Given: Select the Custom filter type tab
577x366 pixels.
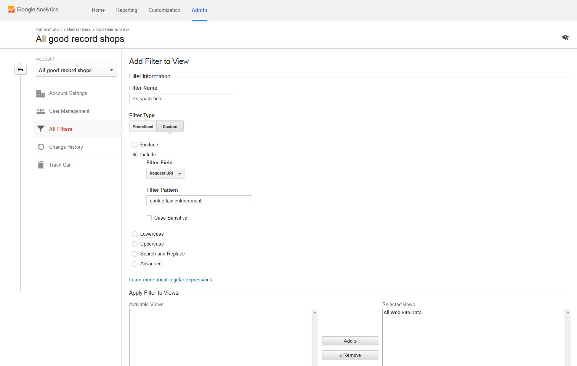Looking at the screenshot, I should pos(170,126).
